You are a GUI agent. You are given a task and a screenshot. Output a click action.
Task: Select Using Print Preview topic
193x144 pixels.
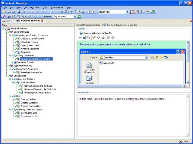(x=29, y=42)
